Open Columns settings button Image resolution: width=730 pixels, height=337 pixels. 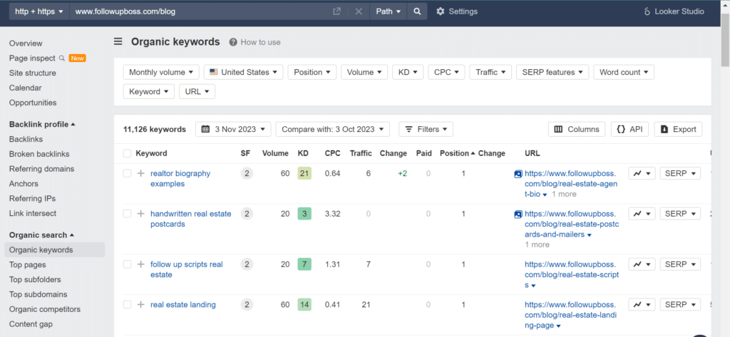(x=577, y=130)
